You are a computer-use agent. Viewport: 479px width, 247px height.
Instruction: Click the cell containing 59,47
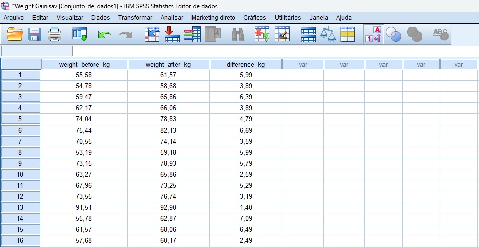pyautogui.click(x=84, y=97)
